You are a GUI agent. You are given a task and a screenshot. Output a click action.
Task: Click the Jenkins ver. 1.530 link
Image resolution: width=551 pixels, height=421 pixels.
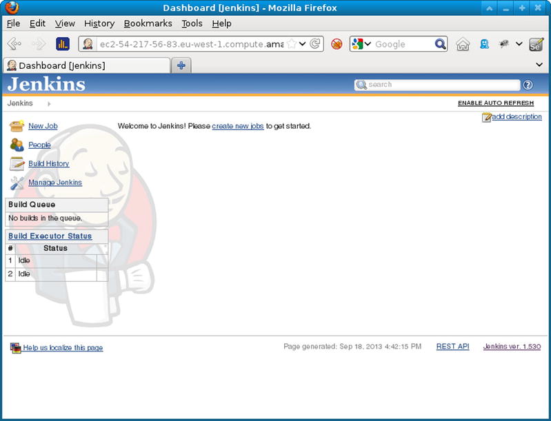pos(512,347)
